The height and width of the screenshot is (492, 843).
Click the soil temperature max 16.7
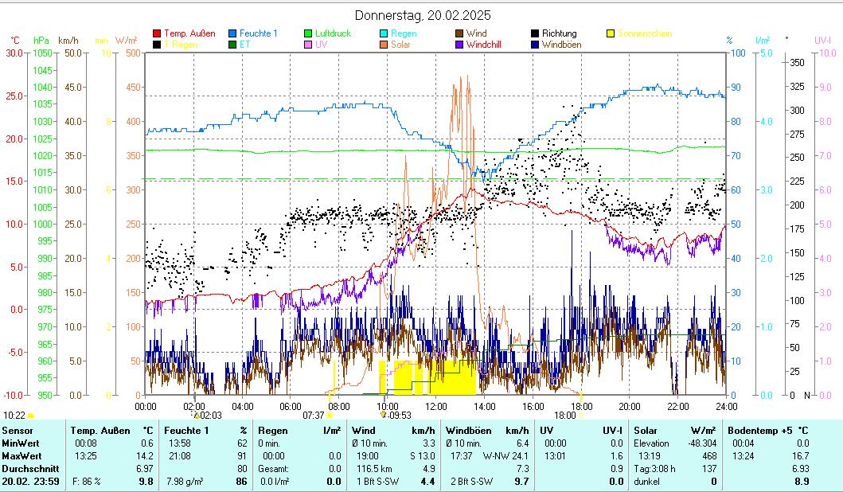(x=801, y=456)
